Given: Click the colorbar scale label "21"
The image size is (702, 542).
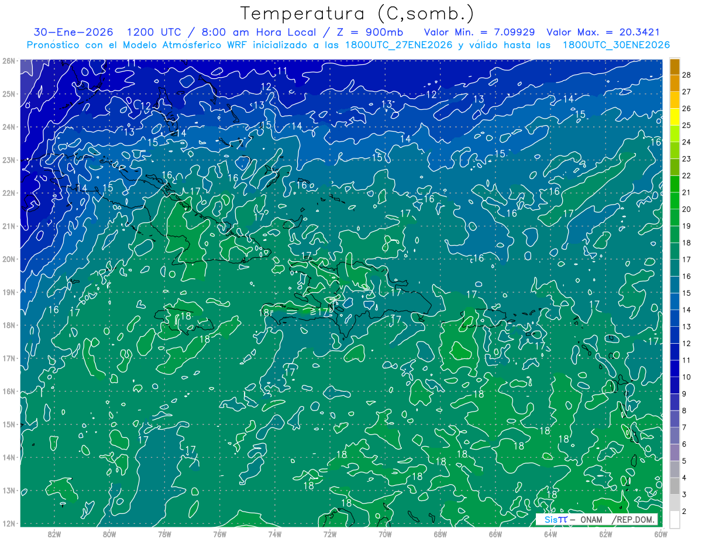Looking at the screenshot, I should [x=687, y=192].
